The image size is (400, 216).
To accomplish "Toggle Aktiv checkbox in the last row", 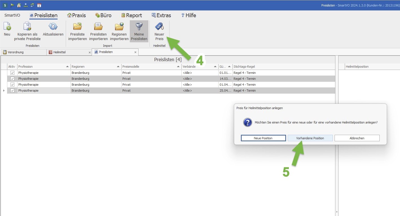I will click(12, 91).
